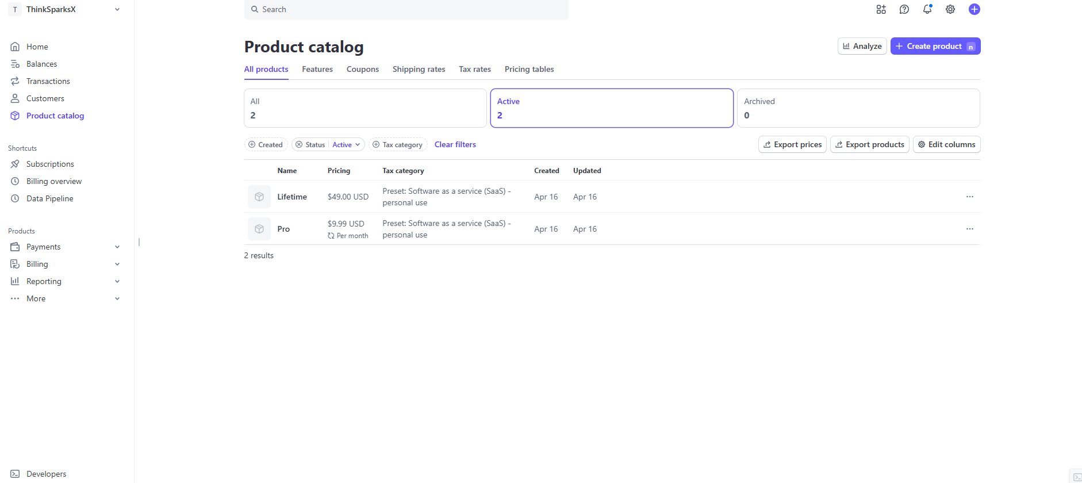Click the Product catalog cube icon
Image resolution: width=1082 pixels, height=483 pixels.
(15, 116)
